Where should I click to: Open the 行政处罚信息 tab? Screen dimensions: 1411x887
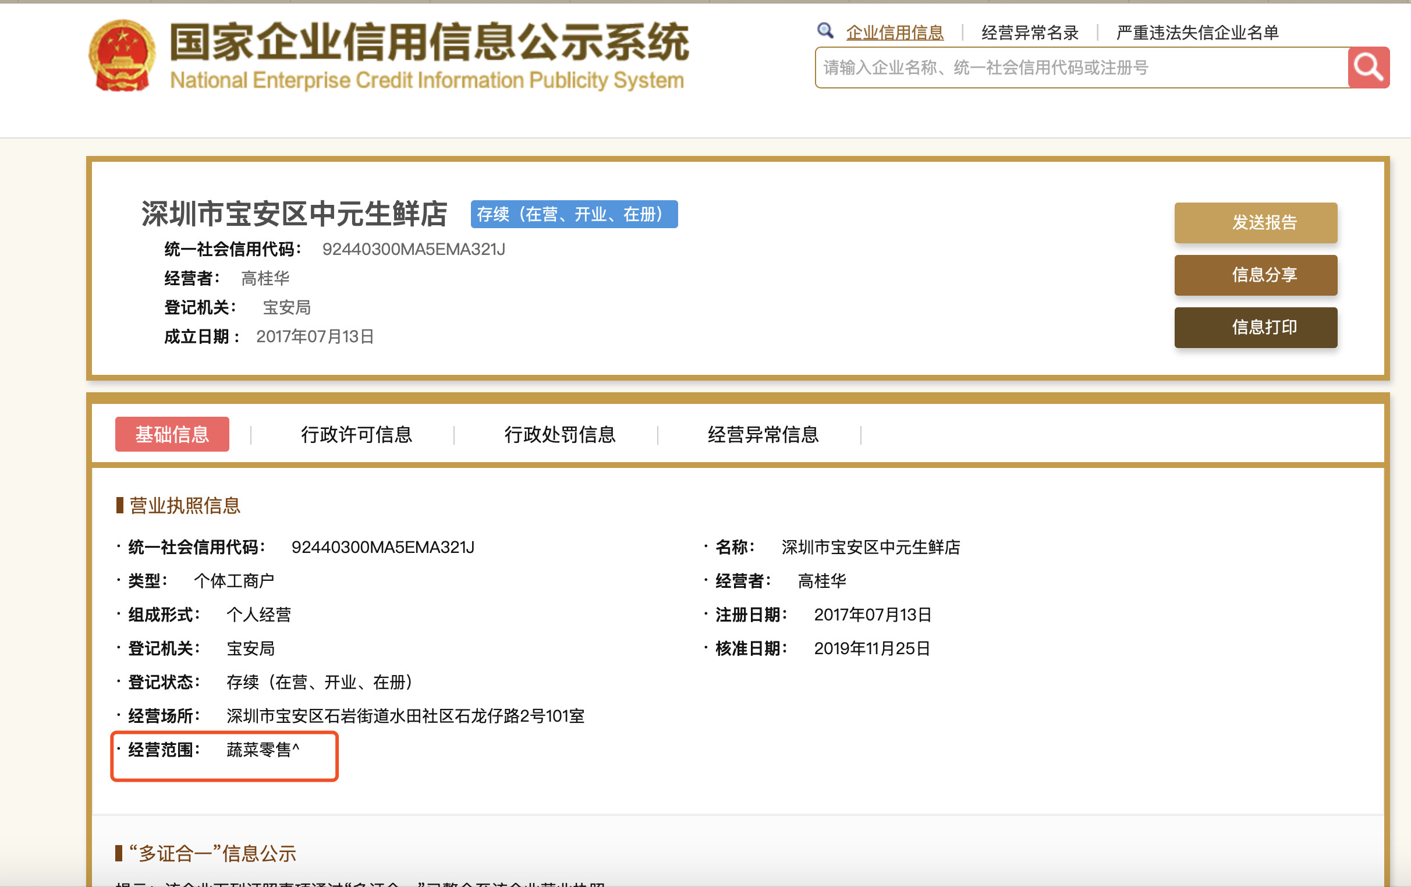click(559, 434)
